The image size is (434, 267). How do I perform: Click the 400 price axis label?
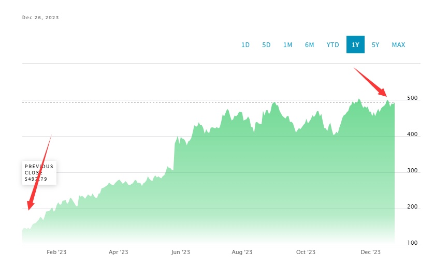pos(412,135)
